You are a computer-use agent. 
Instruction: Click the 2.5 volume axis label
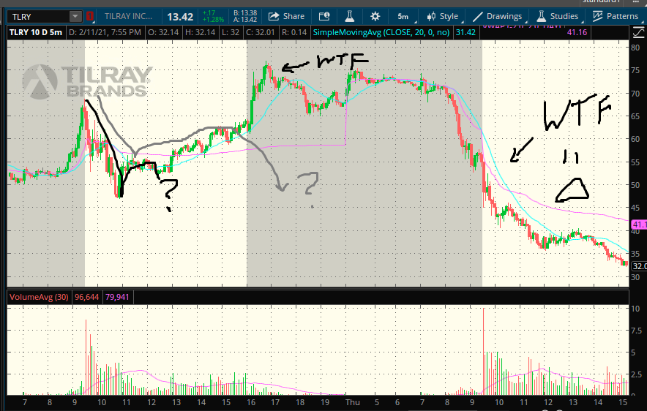(x=636, y=374)
